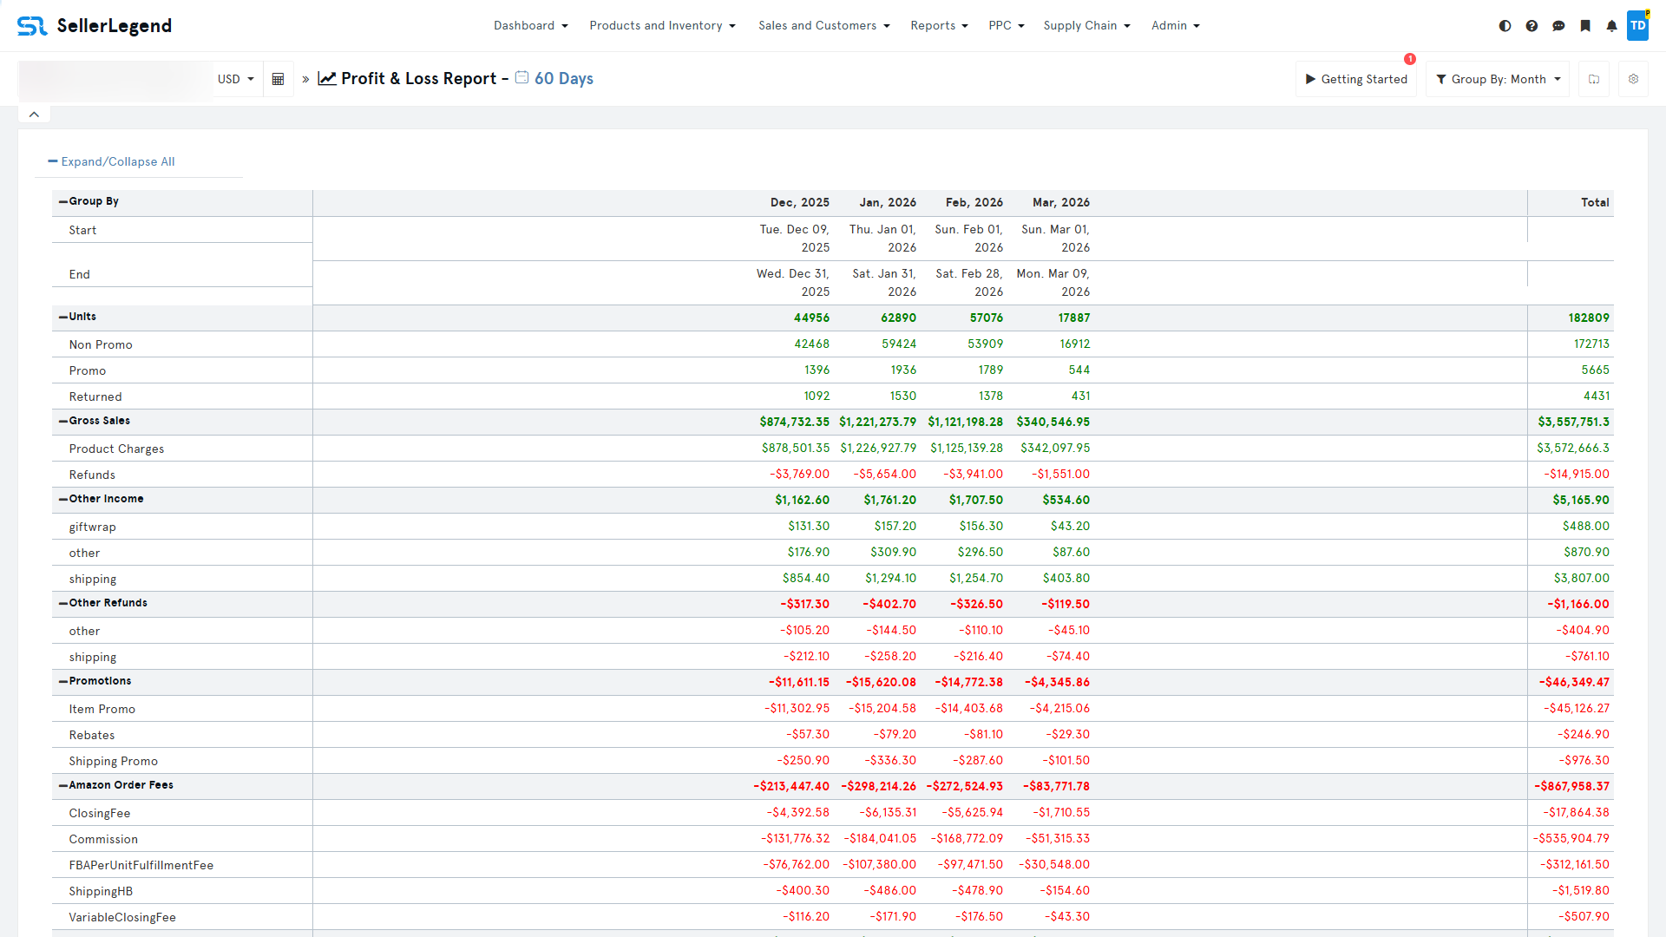Image resolution: width=1666 pixels, height=937 pixels.
Task: Toggle dark mode with the contrast icon
Action: (x=1505, y=26)
